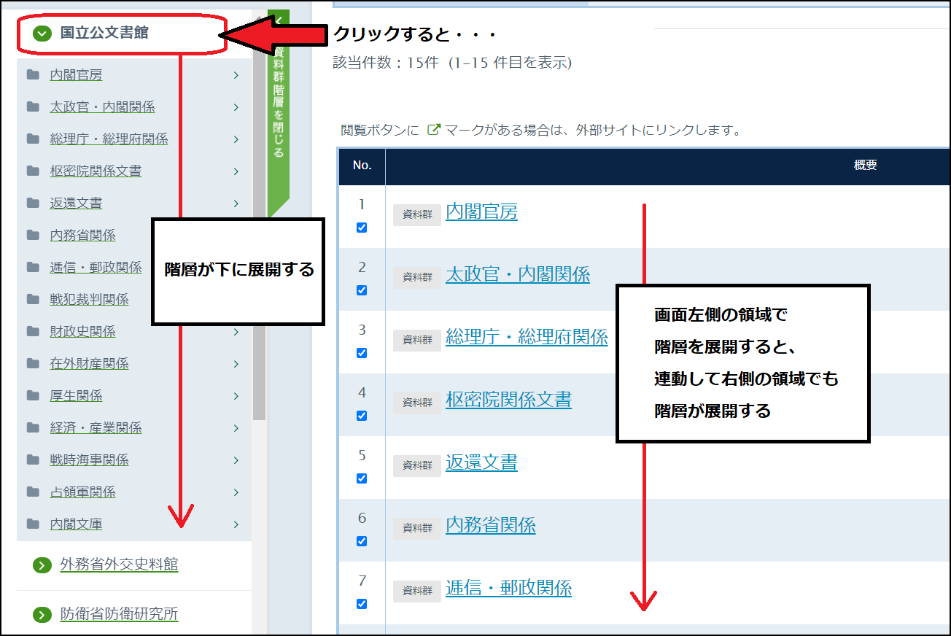Image resolution: width=951 pixels, height=636 pixels.
Task: Click the 資料群 badge in row No. 7
Action: [417, 591]
